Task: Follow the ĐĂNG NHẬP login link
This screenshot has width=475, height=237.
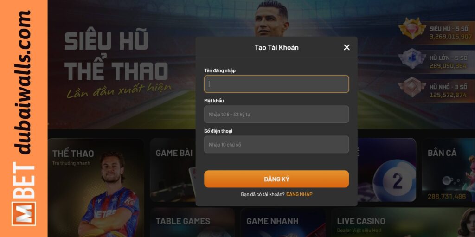Action: pyautogui.click(x=299, y=194)
